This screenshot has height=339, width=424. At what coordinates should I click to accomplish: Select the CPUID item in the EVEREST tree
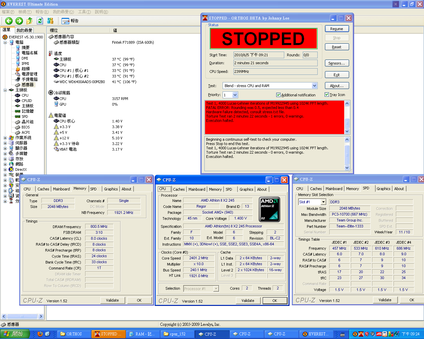pos(26,101)
